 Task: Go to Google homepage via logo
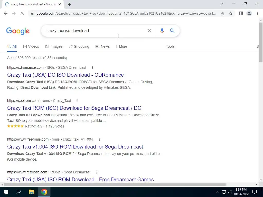point(18,31)
